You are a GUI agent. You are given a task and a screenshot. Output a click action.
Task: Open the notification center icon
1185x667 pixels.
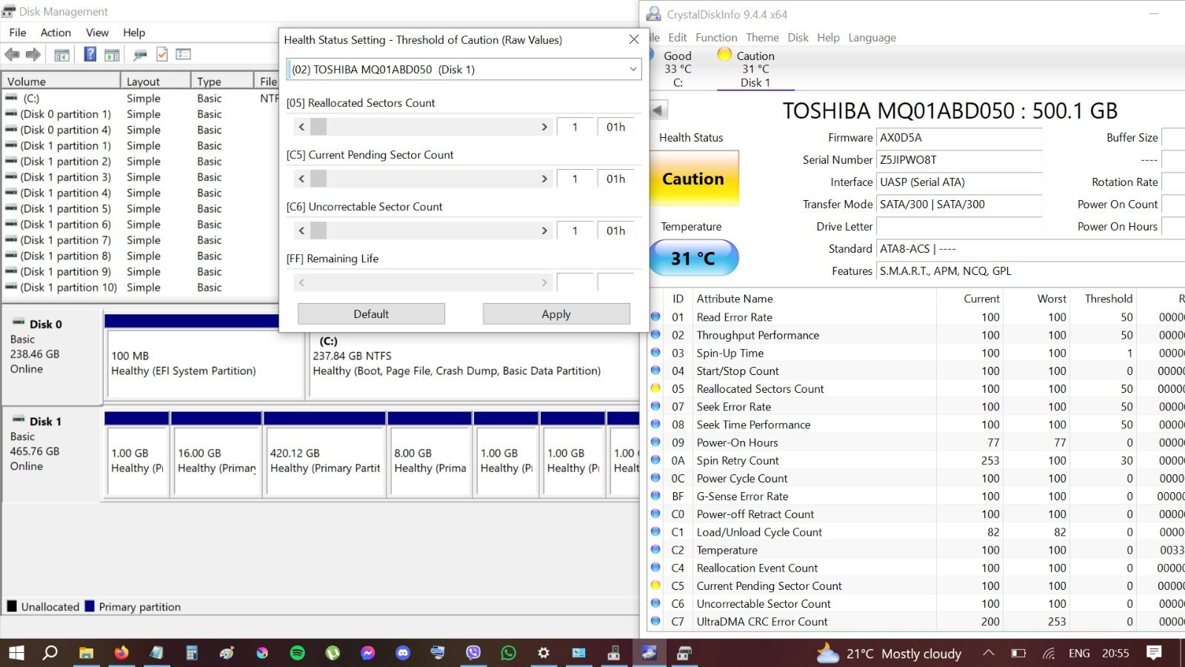[x=1154, y=653]
